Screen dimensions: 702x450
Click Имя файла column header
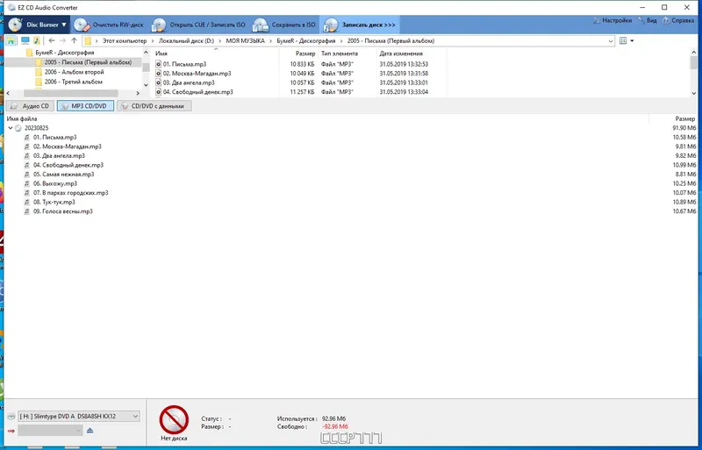click(x=22, y=118)
